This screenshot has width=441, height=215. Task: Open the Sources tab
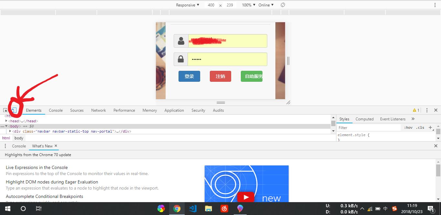point(77,110)
